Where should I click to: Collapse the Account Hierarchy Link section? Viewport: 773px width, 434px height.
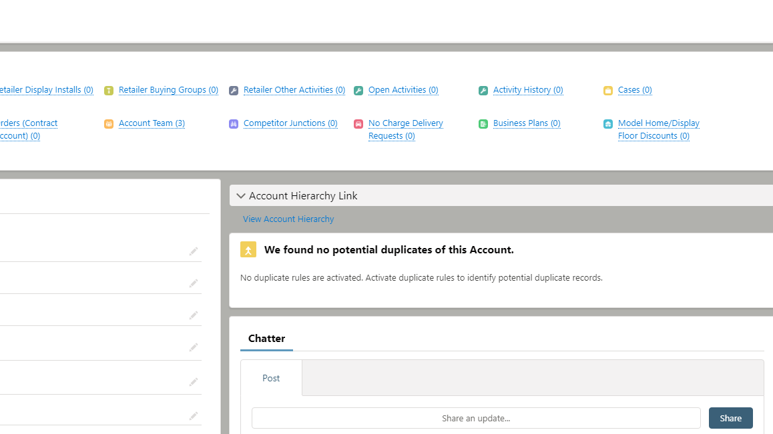(241, 196)
